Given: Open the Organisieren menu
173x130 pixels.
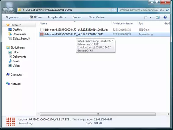Looking at the screenshot, I should pos(14,17).
